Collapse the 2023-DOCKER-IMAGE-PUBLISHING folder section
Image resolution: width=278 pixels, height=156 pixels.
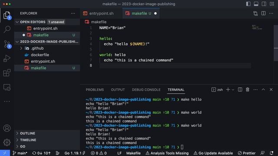pos(47,42)
